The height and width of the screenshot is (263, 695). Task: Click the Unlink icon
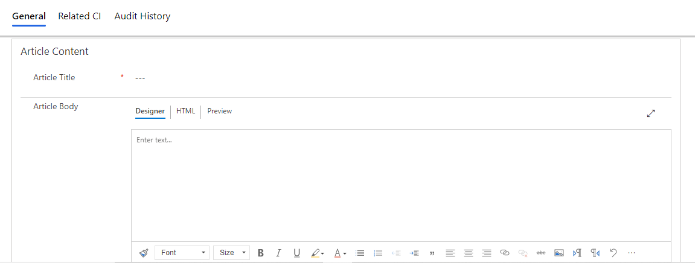[523, 253]
